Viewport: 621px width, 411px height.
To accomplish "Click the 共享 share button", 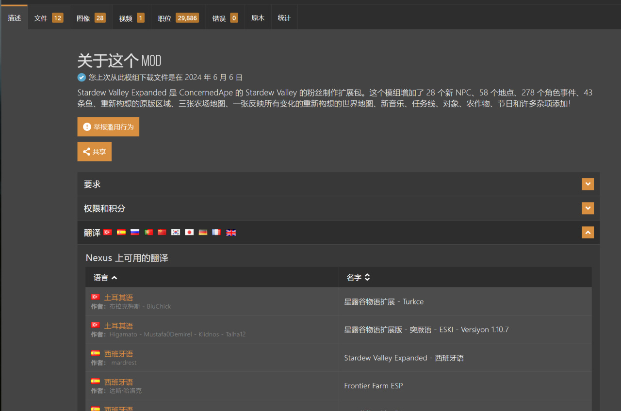I will click(95, 152).
